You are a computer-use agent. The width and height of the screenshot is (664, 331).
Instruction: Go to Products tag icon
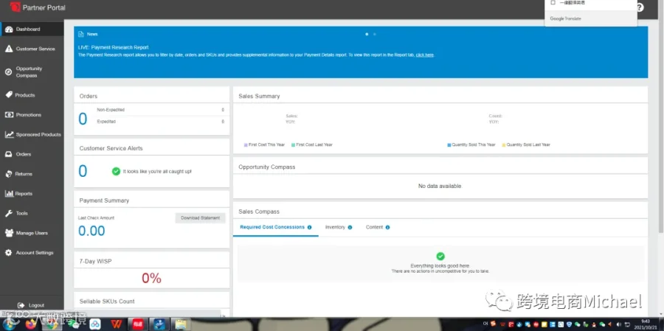point(8,95)
